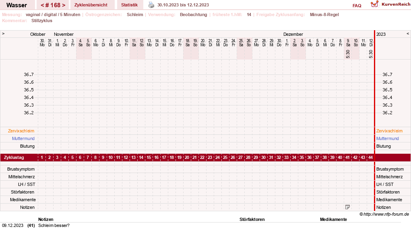411x235 pixels.
Task: Open the Statistik tab
Action: (129, 5)
